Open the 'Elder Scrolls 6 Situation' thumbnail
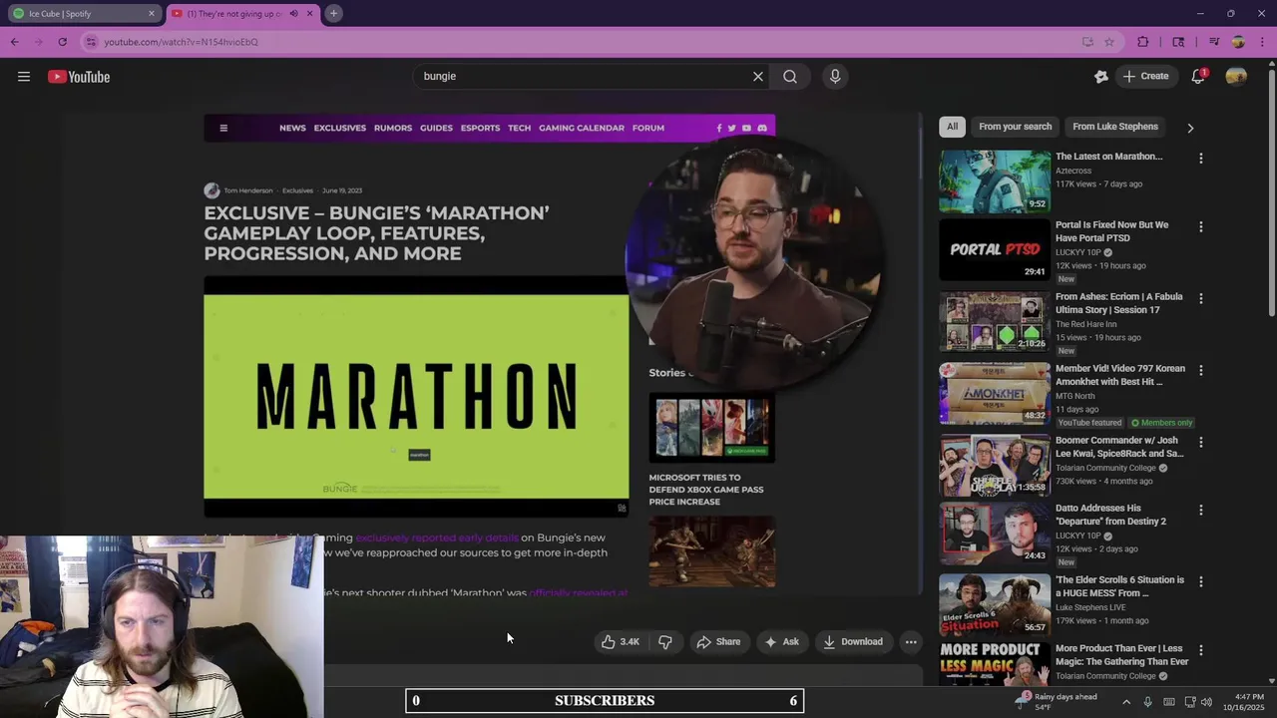Image resolution: width=1277 pixels, height=718 pixels. pos(995,604)
